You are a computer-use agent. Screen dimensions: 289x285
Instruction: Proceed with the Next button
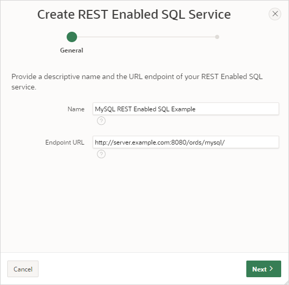tap(263, 269)
